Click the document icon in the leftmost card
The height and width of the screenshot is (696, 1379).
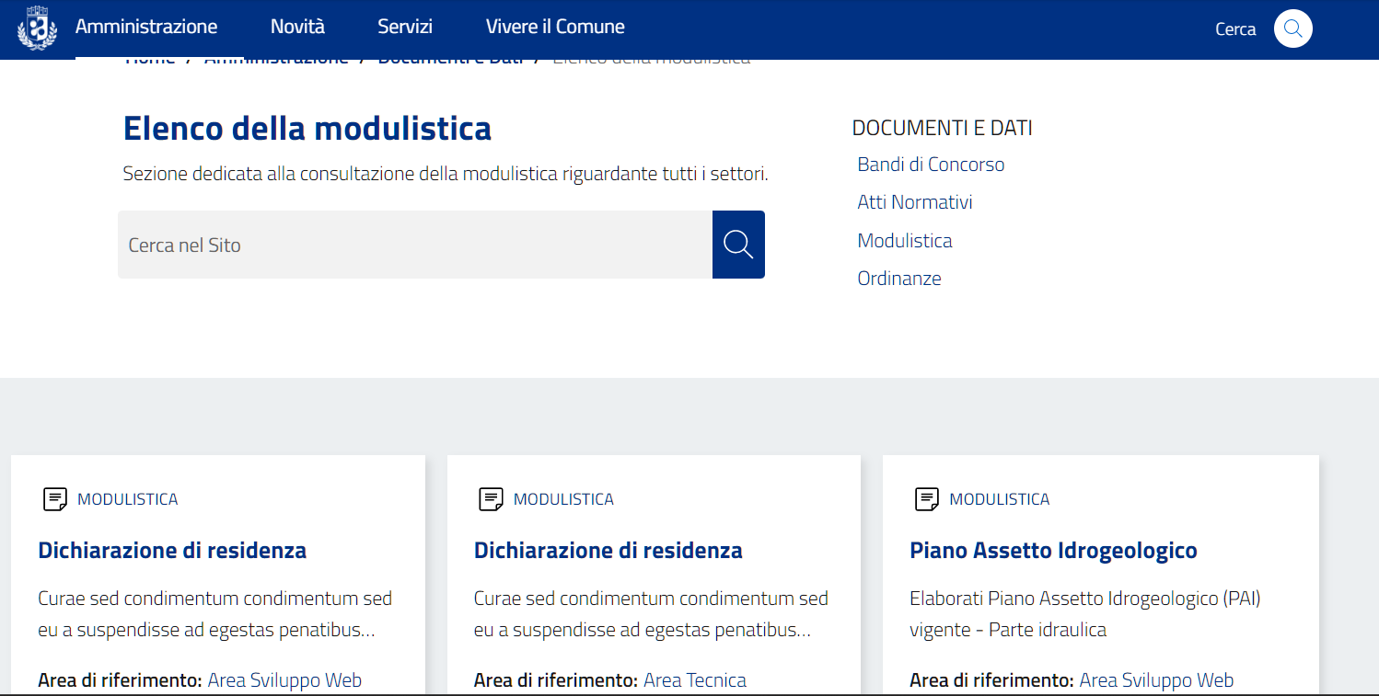pos(55,499)
